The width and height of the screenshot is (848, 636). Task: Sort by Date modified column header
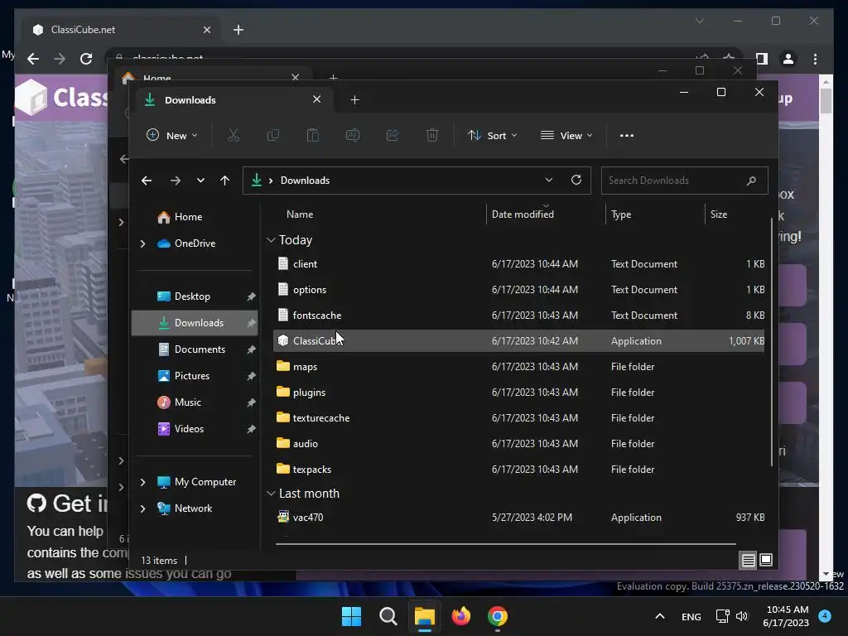point(523,214)
